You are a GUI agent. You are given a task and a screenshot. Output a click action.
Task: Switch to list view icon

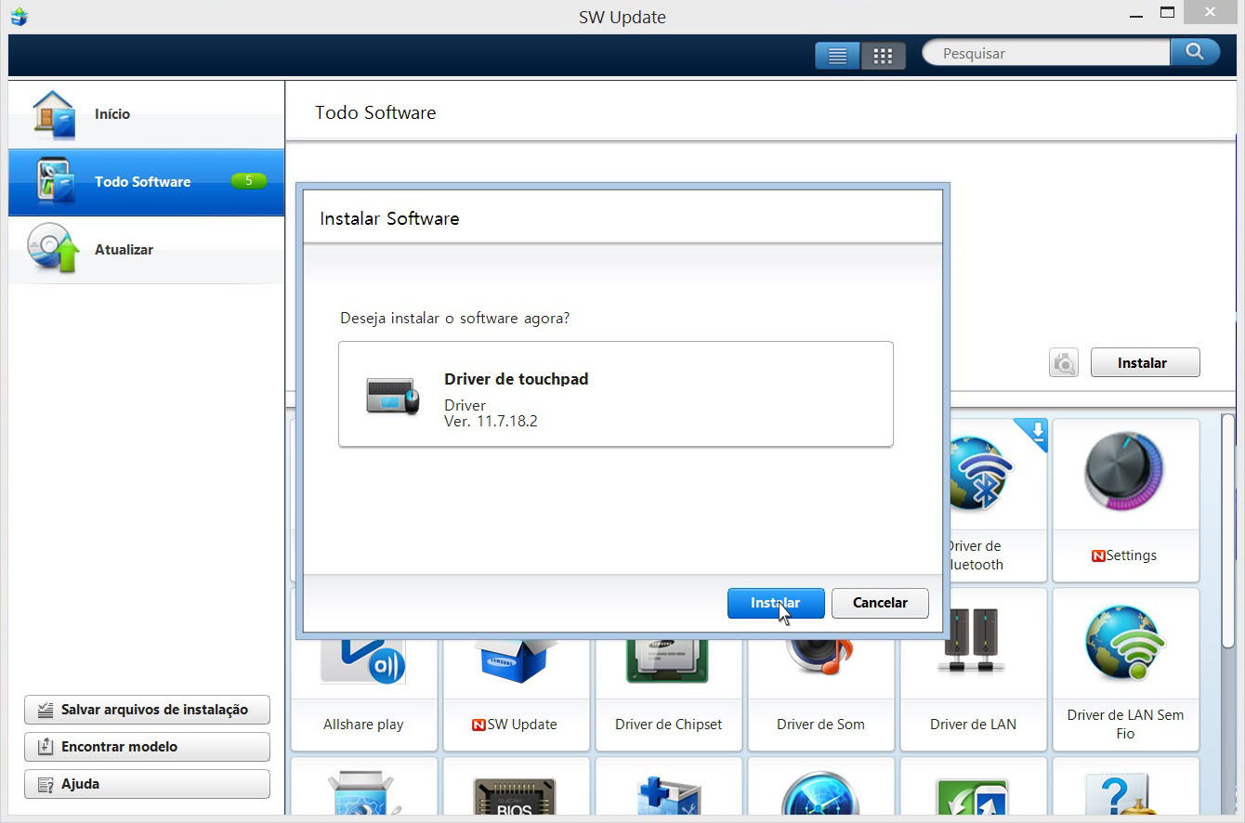click(837, 55)
